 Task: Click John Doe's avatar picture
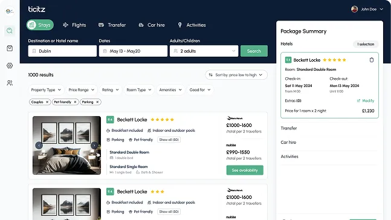tap(354, 9)
